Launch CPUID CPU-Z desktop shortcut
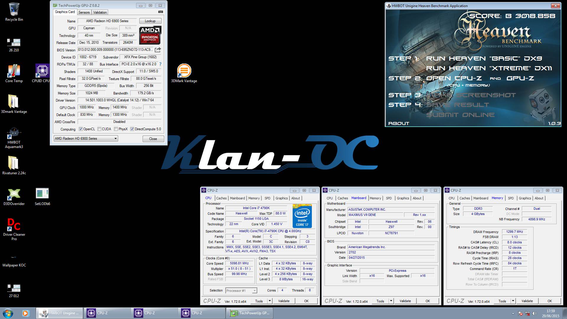This screenshot has height=319, width=567. [42, 74]
